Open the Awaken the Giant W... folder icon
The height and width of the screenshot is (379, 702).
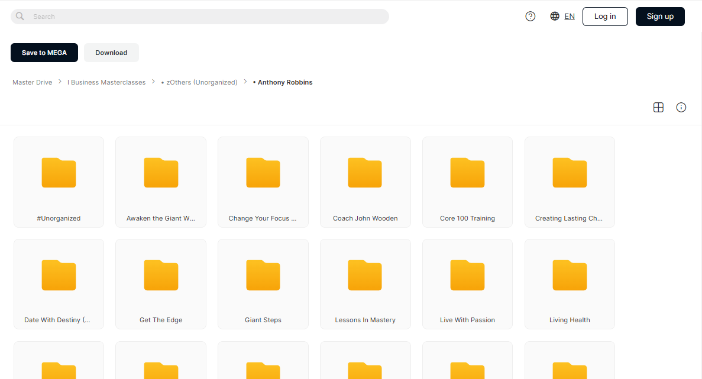point(161,173)
